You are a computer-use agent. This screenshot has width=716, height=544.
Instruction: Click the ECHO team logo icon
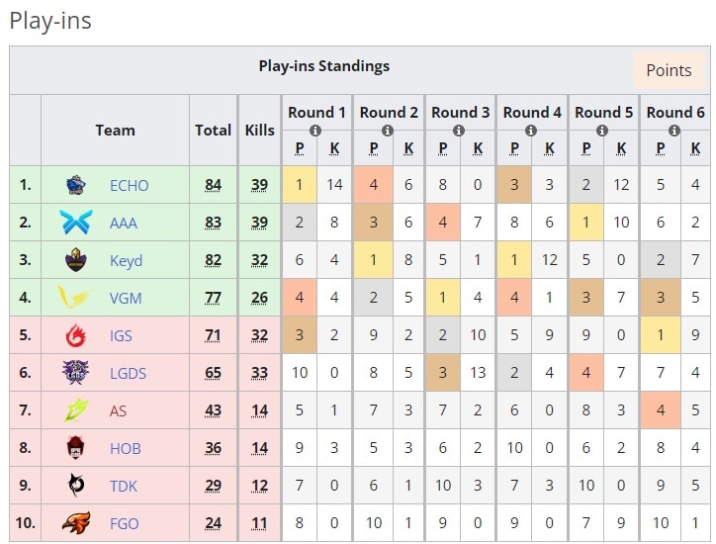click(76, 185)
